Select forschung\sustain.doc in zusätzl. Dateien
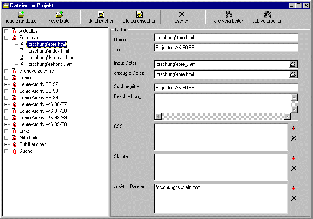313x219 pixels. (178, 187)
